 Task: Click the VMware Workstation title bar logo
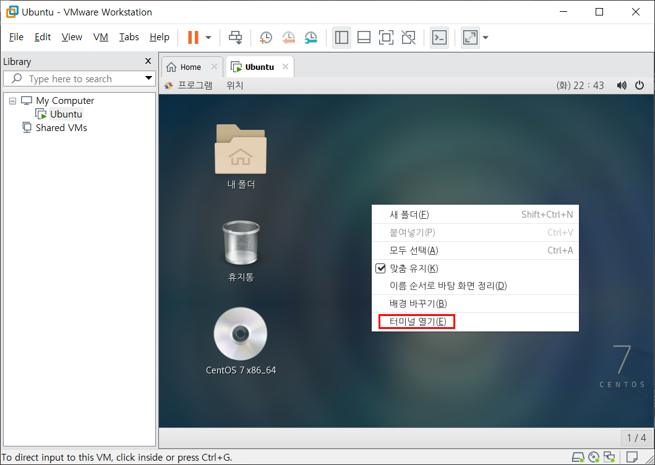point(12,12)
